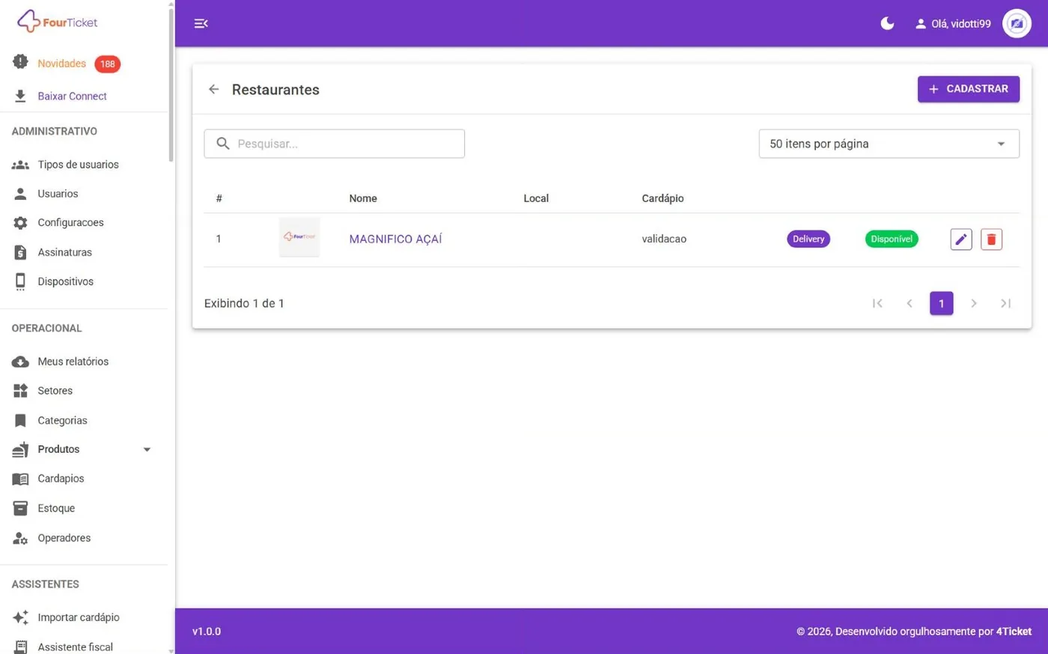Viewport: 1048px width, 654px height.
Task: Edit MAGNIFICO AÇAÍ with the pencil icon
Action: click(x=960, y=239)
